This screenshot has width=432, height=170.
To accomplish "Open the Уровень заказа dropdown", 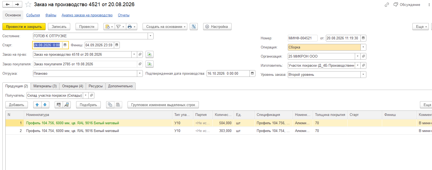I will [363, 75].
